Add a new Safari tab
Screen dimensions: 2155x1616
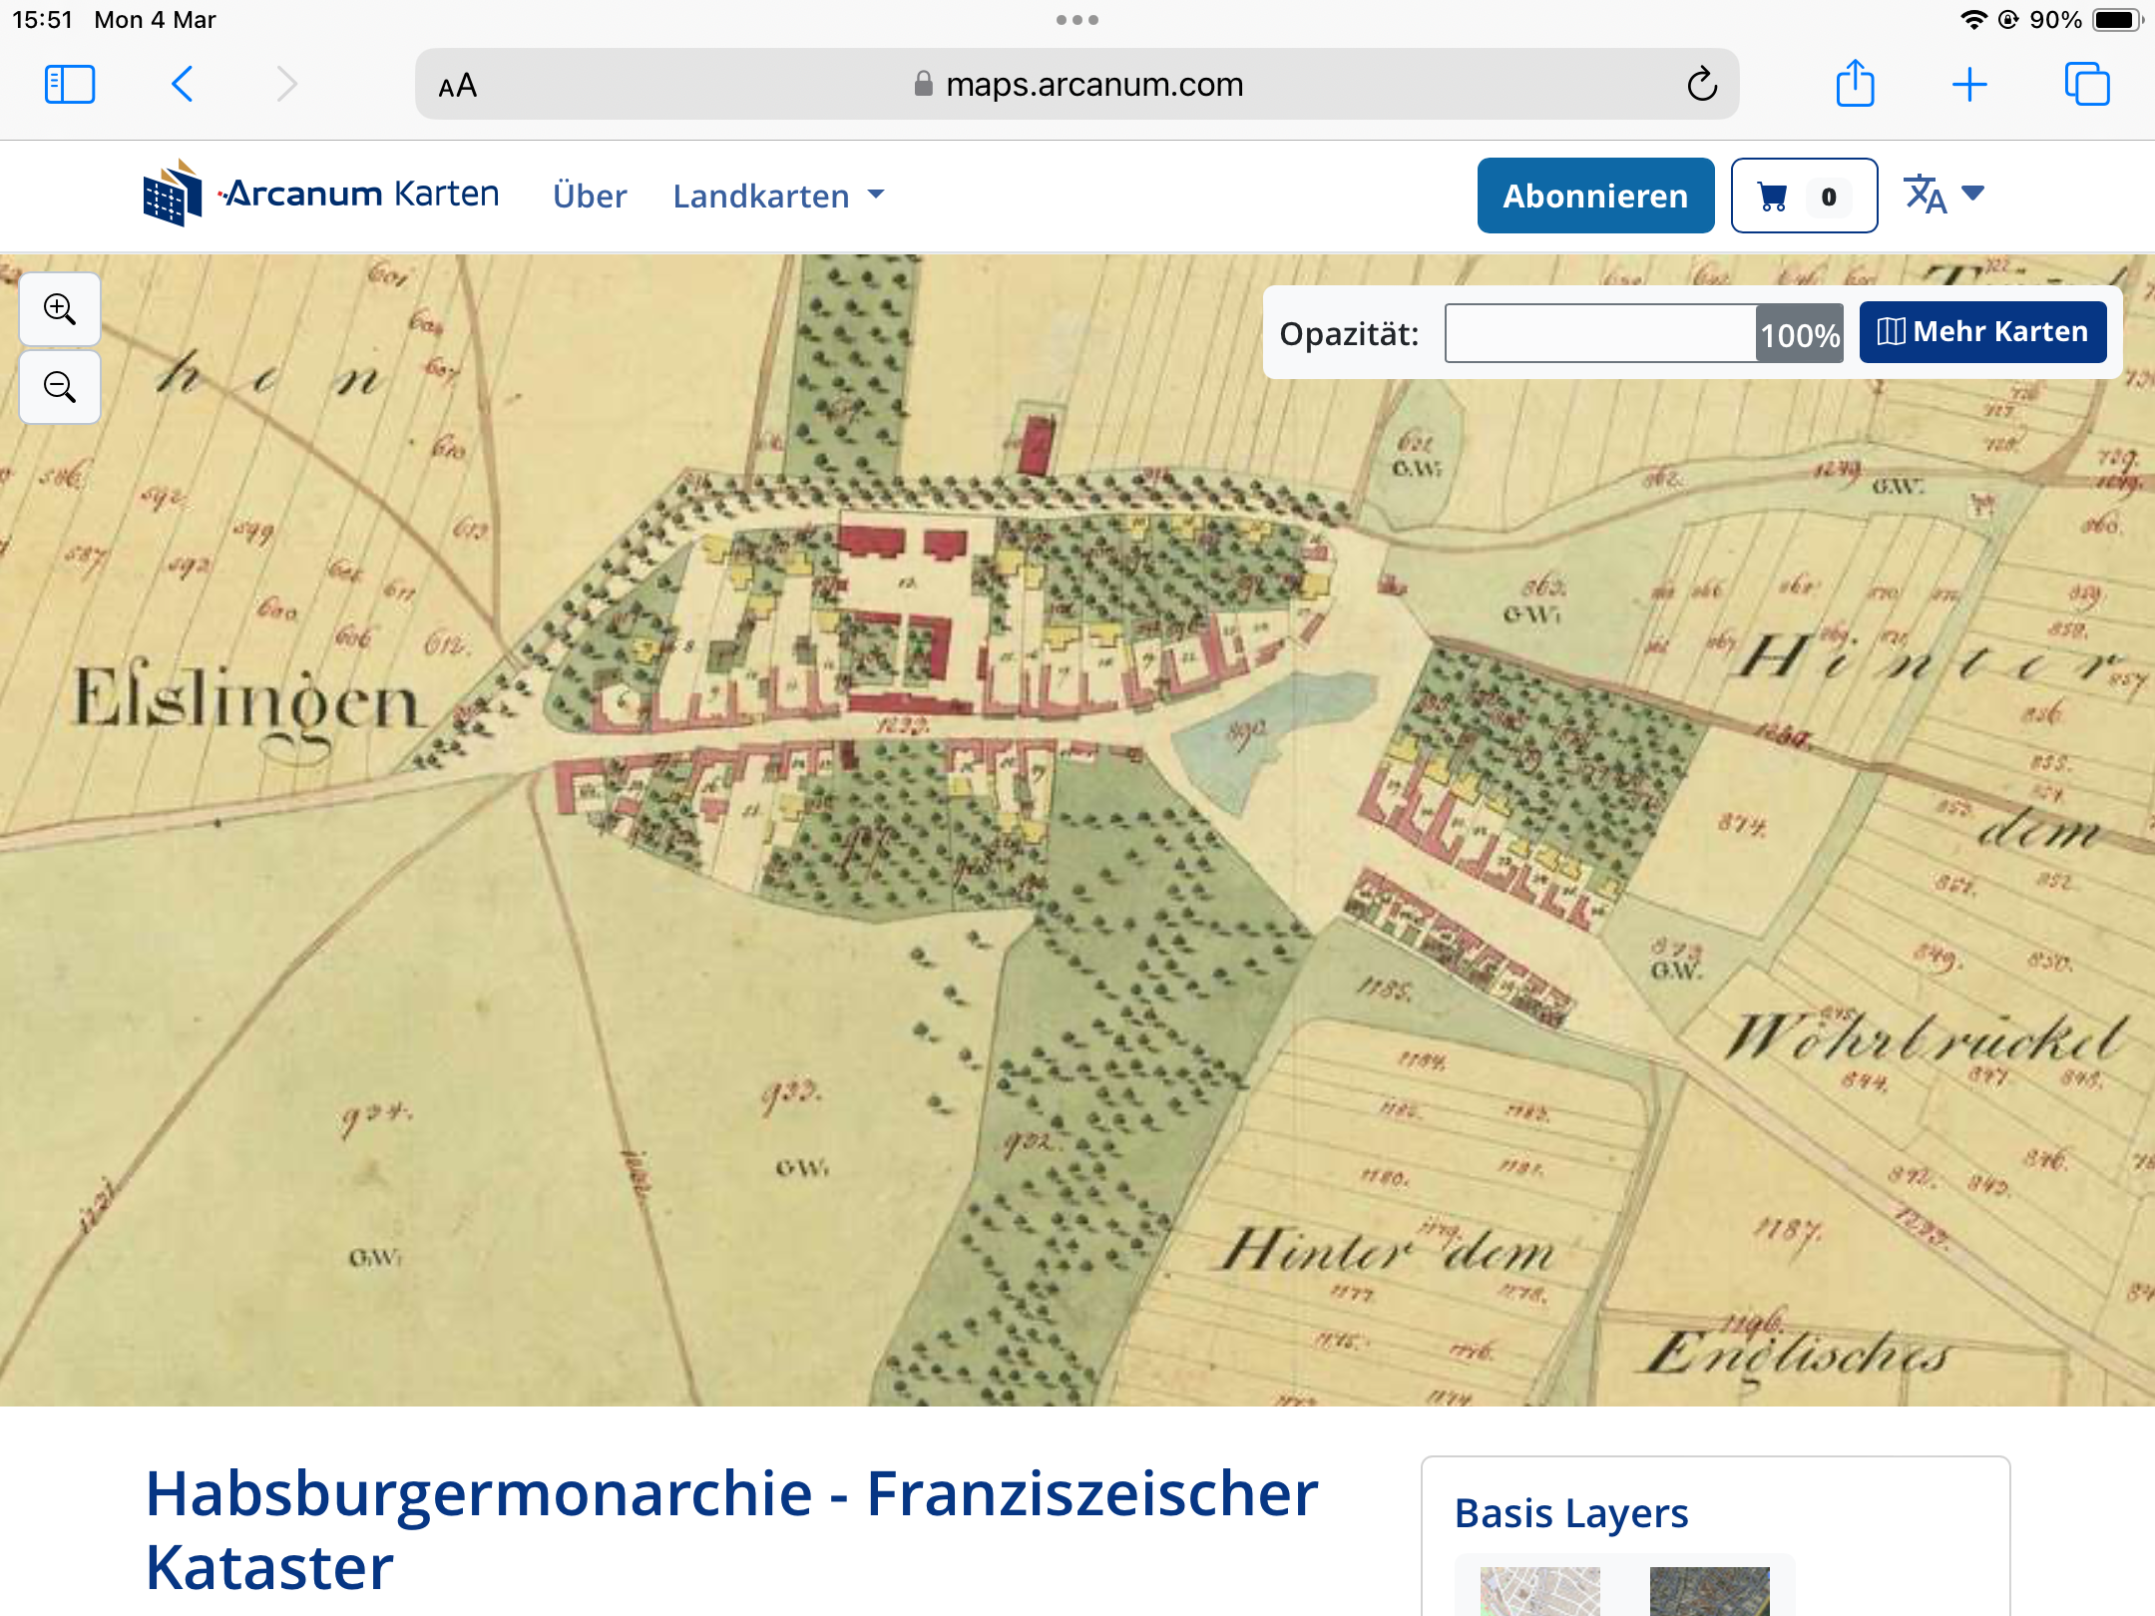pyautogui.click(x=1969, y=85)
